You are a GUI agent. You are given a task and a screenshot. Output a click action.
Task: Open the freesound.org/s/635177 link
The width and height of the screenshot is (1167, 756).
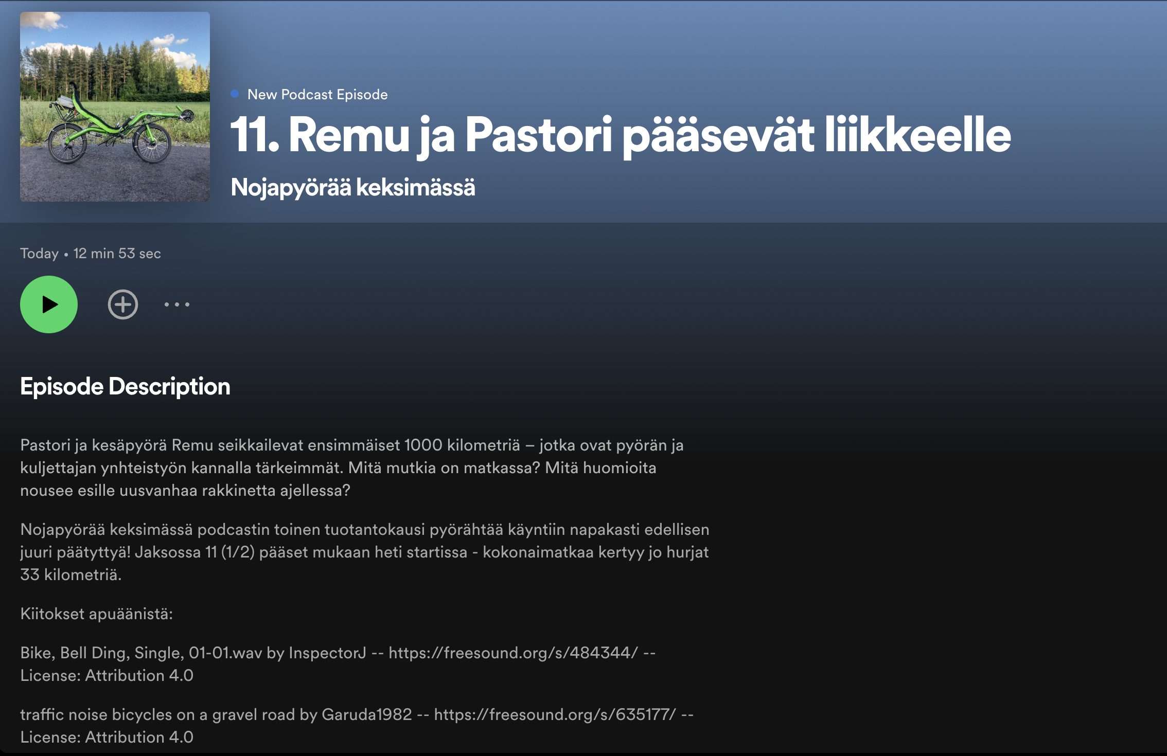pyautogui.click(x=555, y=714)
